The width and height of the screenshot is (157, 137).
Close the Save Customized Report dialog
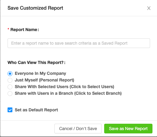(149, 8)
